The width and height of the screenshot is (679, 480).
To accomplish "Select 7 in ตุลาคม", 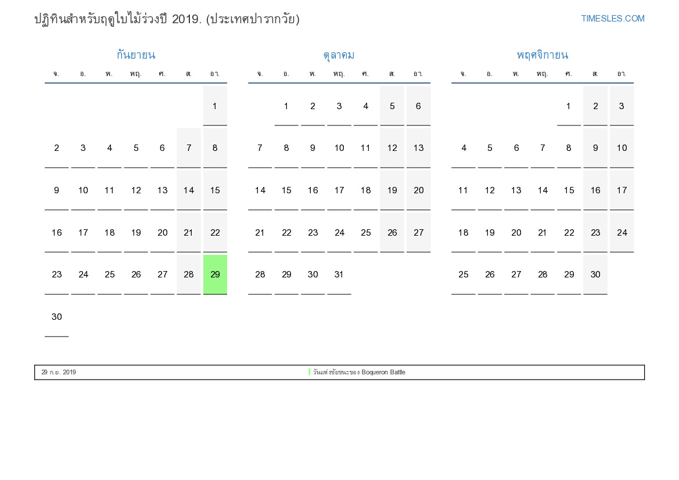I will [260, 148].
